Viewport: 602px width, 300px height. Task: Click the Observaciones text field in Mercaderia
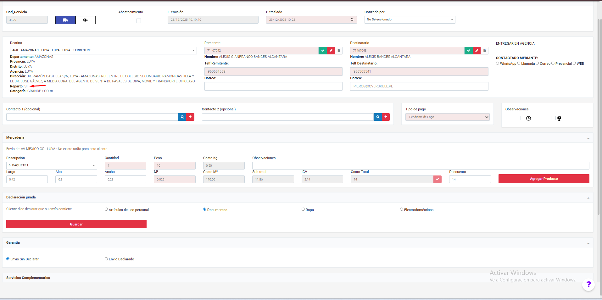tap(421, 166)
